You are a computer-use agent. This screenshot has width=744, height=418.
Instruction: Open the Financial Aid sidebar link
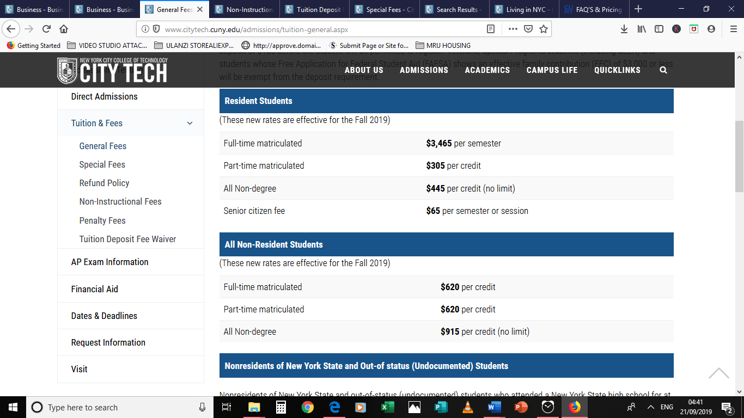94,289
